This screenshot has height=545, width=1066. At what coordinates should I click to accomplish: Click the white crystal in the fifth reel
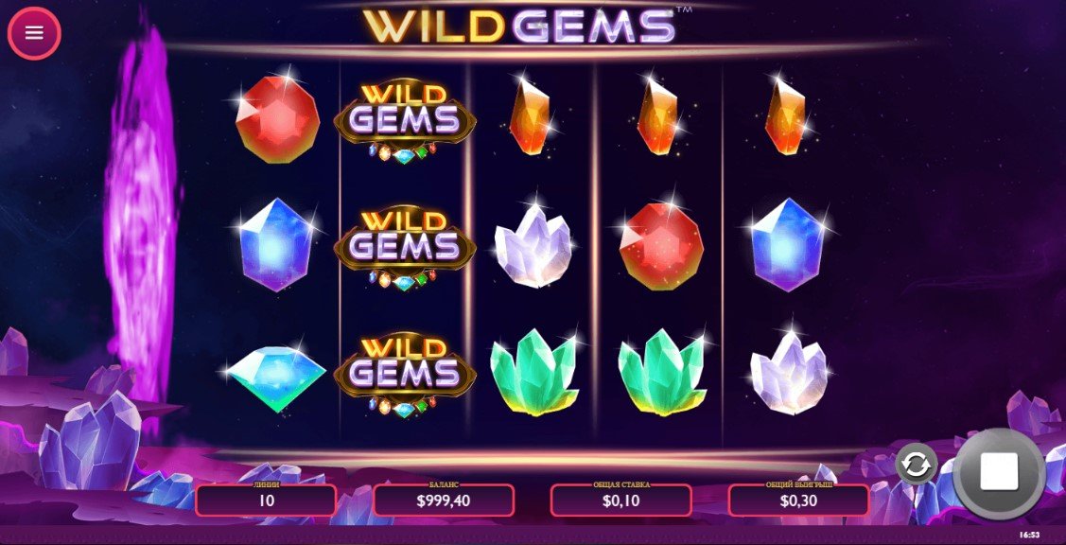789,371
